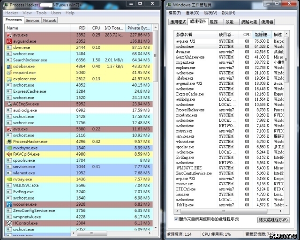Sort by CPU column in Process Hacker
300x240 pixels.
(95, 28)
